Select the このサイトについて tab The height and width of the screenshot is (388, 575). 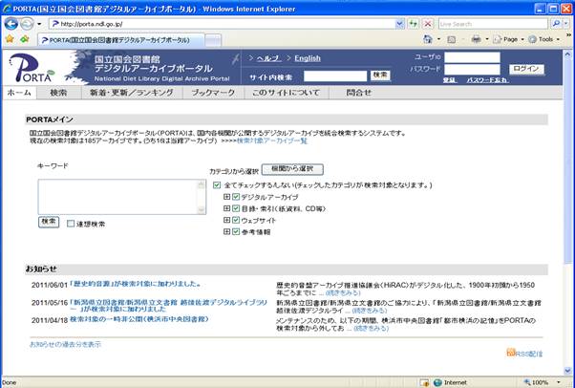286,93
